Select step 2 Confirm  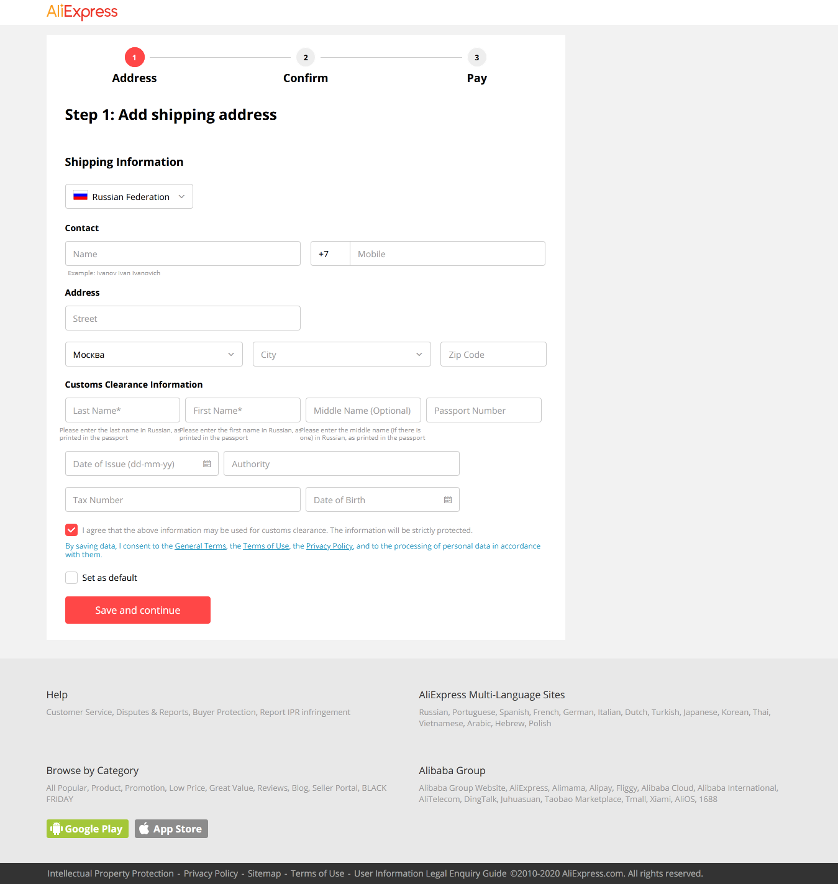[x=306, y=66]
